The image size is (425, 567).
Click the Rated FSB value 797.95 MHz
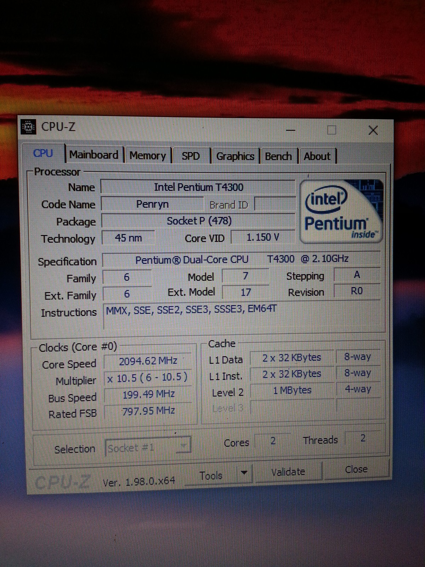pyautogui.click(x=148, y=411)
